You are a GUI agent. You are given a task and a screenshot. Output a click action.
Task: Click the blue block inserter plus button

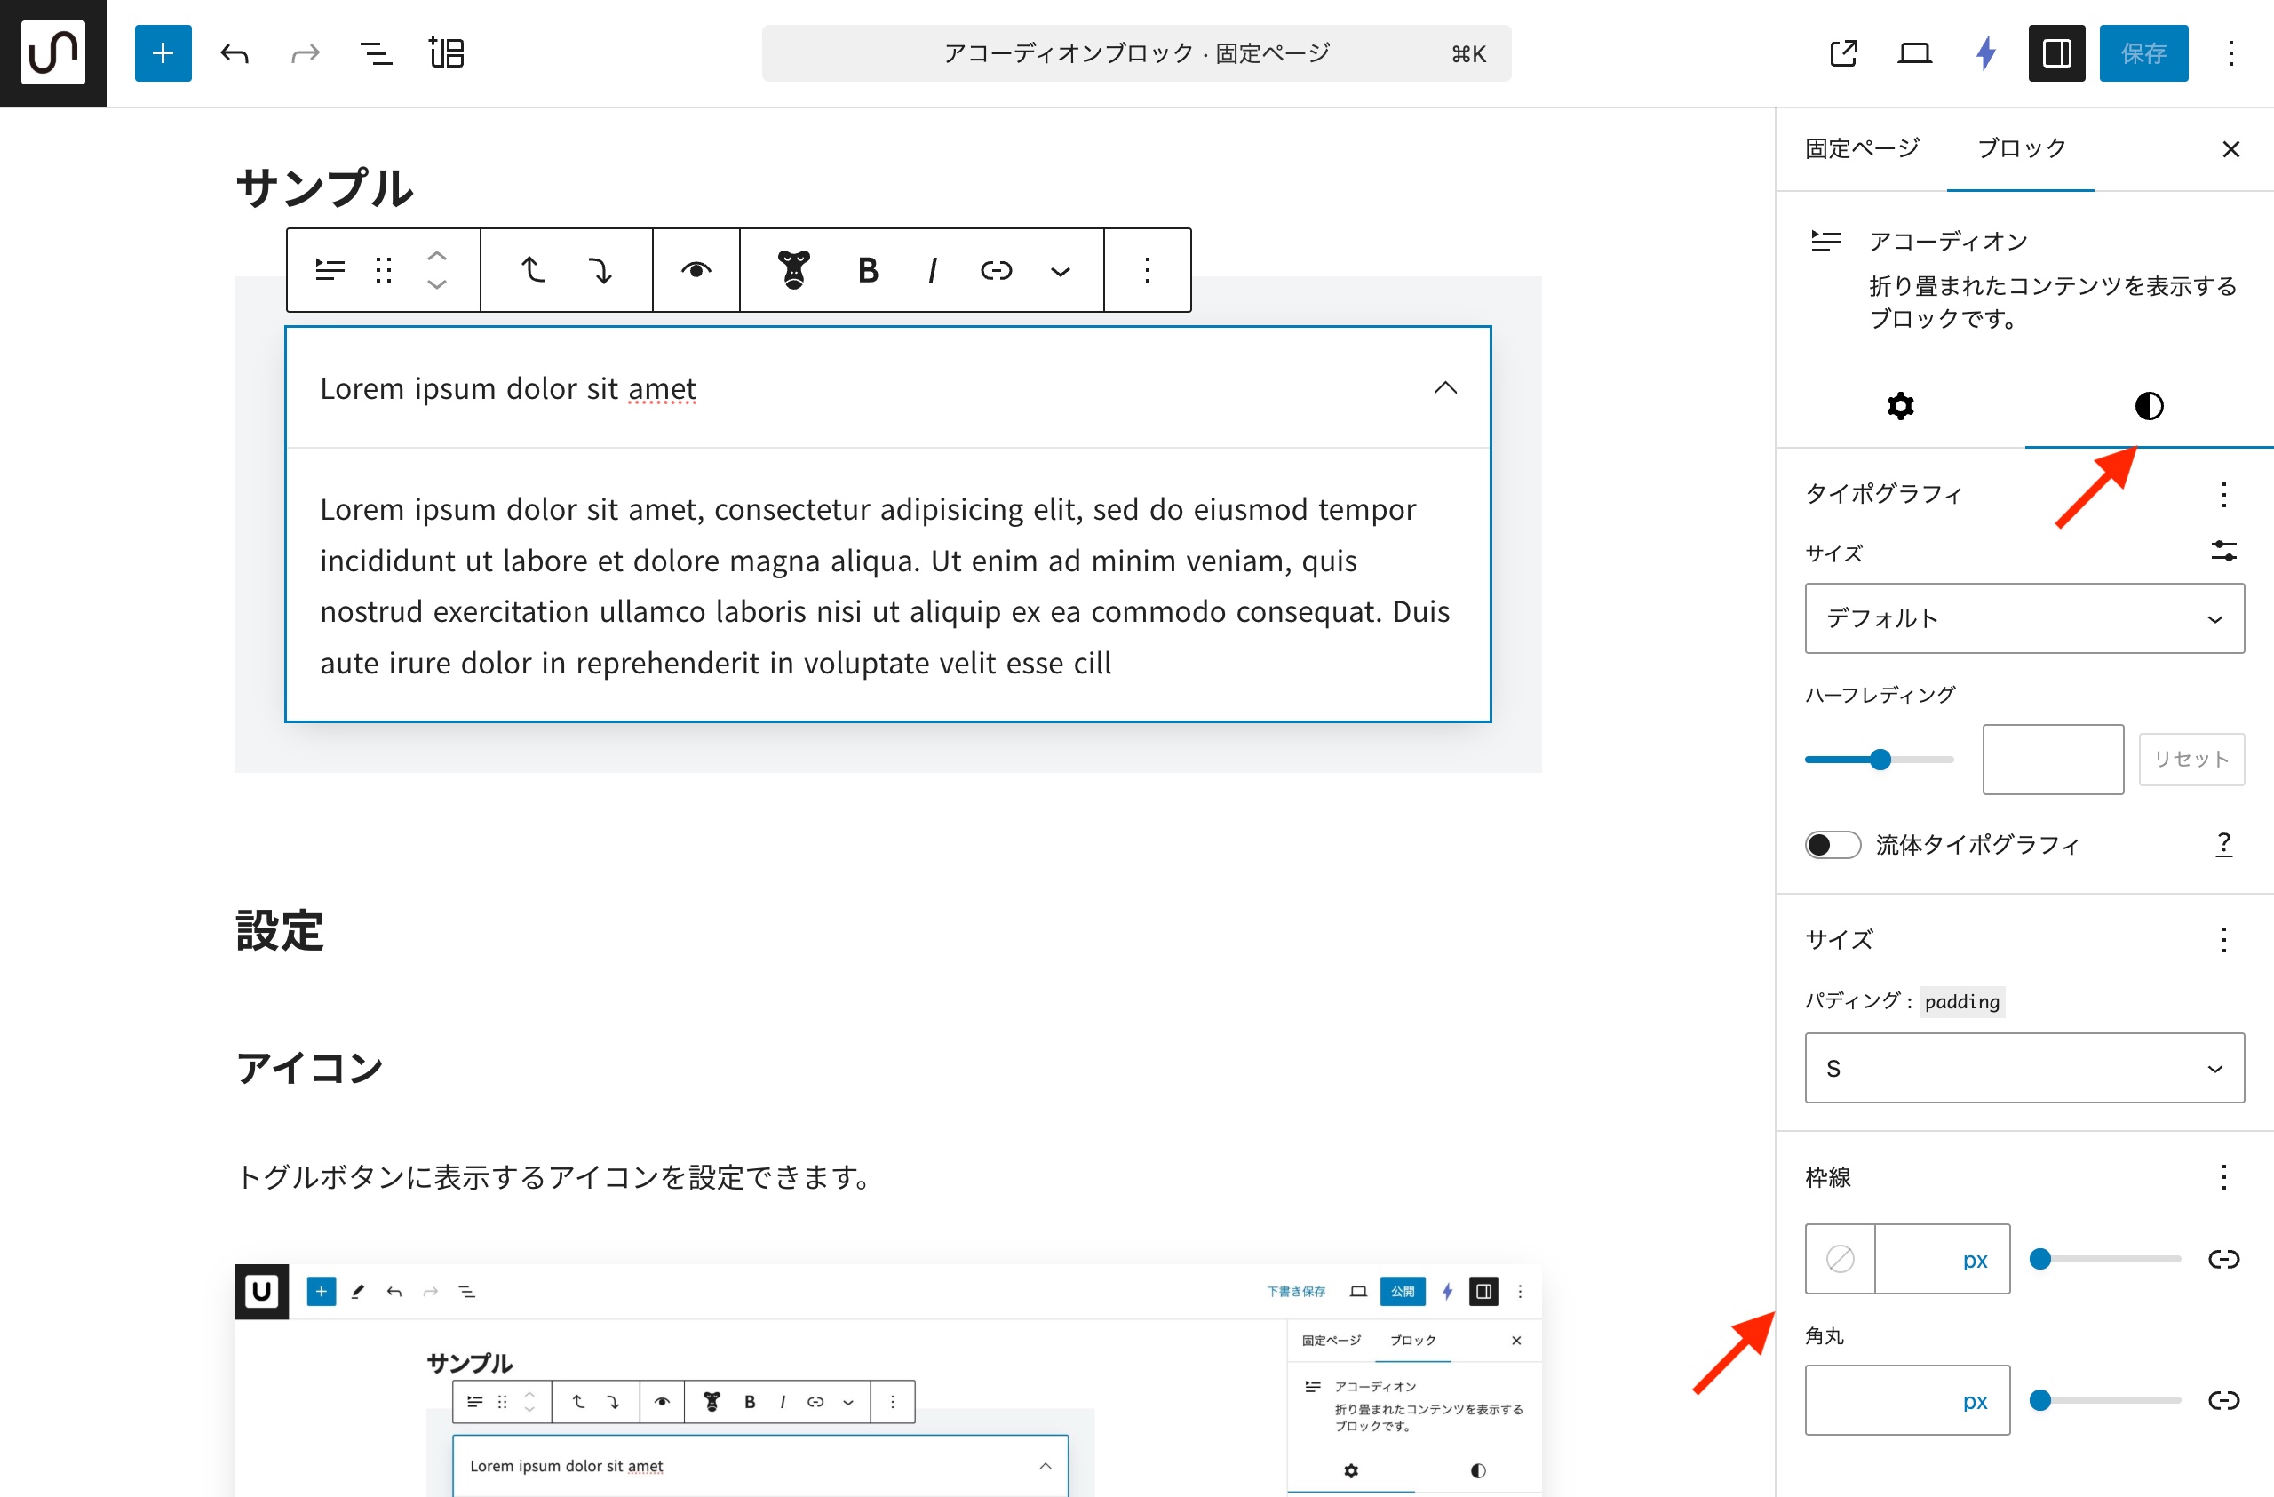(163, 53)
